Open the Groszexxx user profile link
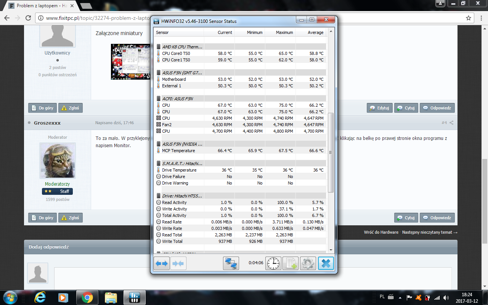 point(47,123)
